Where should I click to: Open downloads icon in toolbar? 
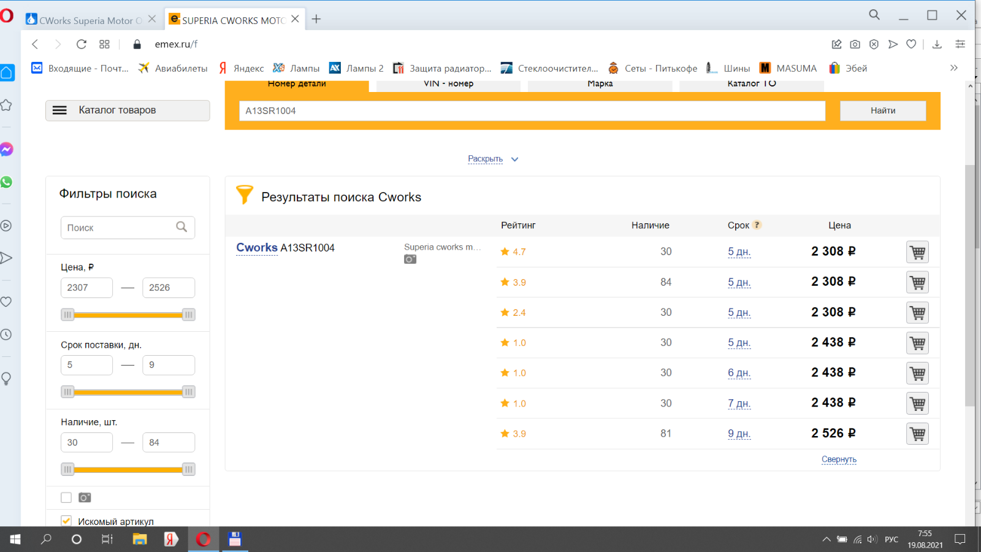click(937, 44)
